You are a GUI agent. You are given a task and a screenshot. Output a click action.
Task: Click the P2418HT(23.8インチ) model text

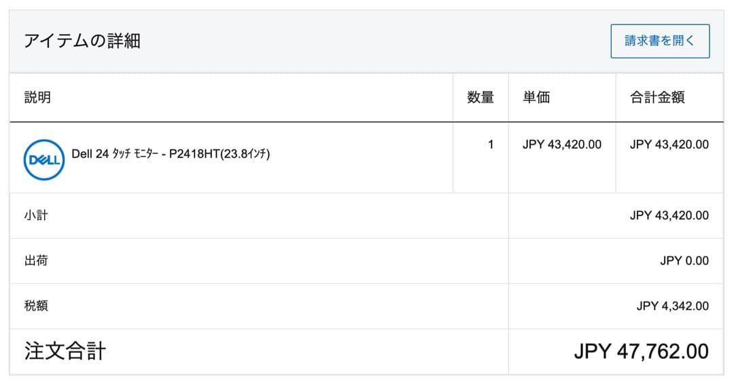point(220,154)
